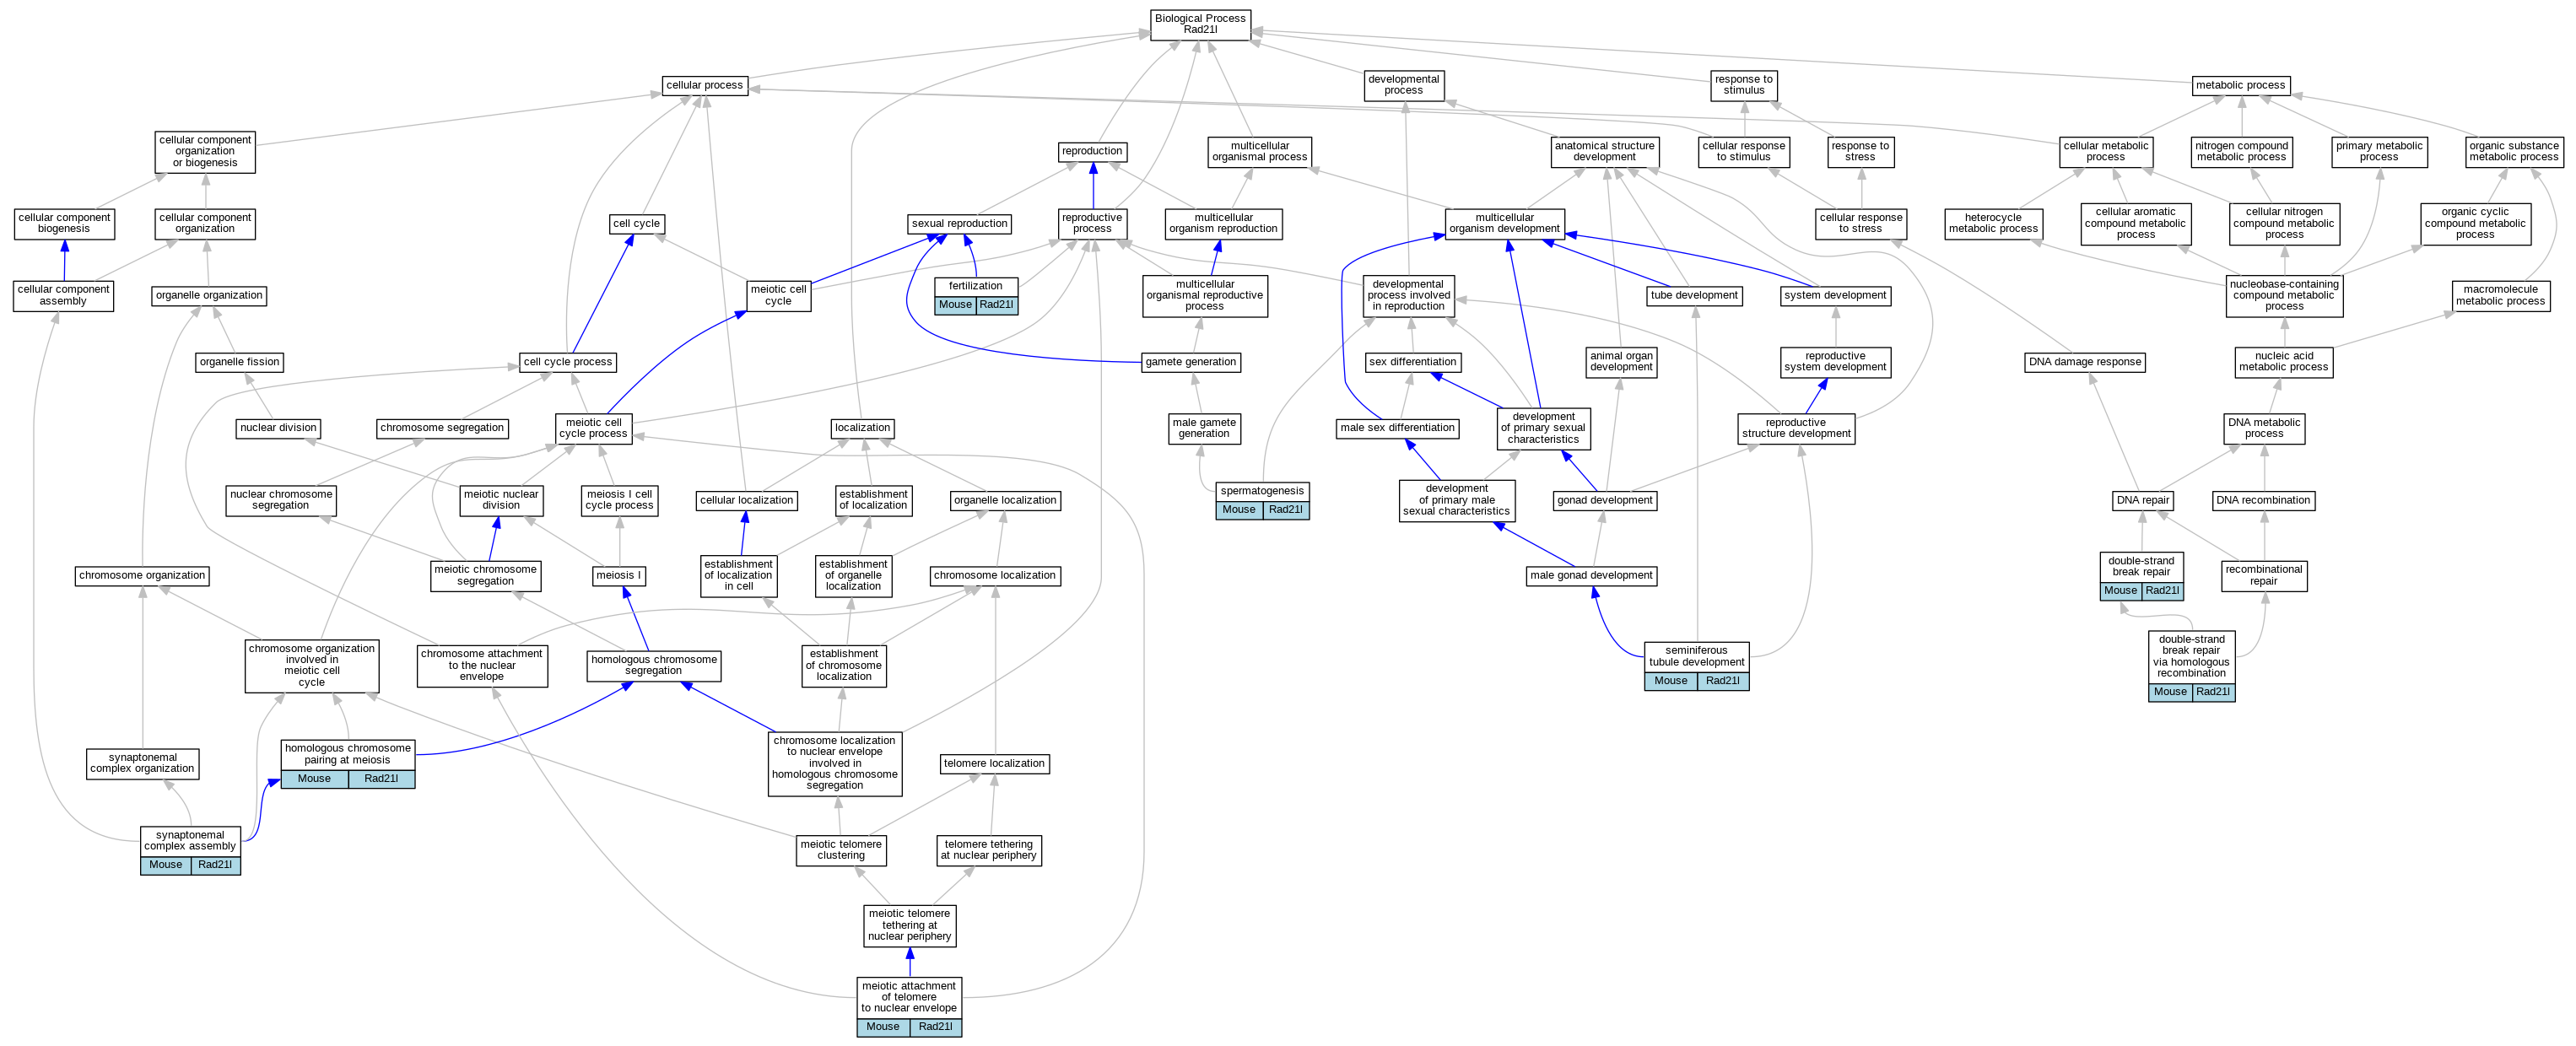Click the sexual reproduction node
The height and width of the screenshot is (1046, 2576).
[960, 224]
